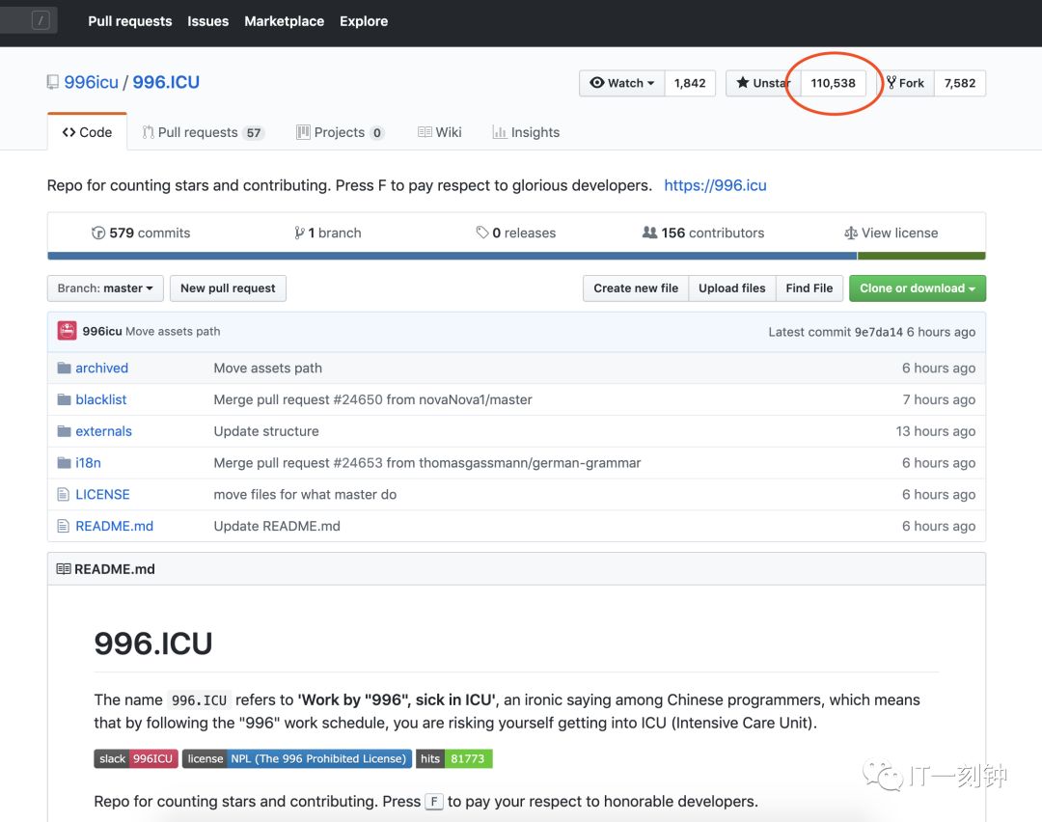The height and width of the screenshot is (822, 1042).
Task: Open the blacklist folder
Action: [101, 399]
